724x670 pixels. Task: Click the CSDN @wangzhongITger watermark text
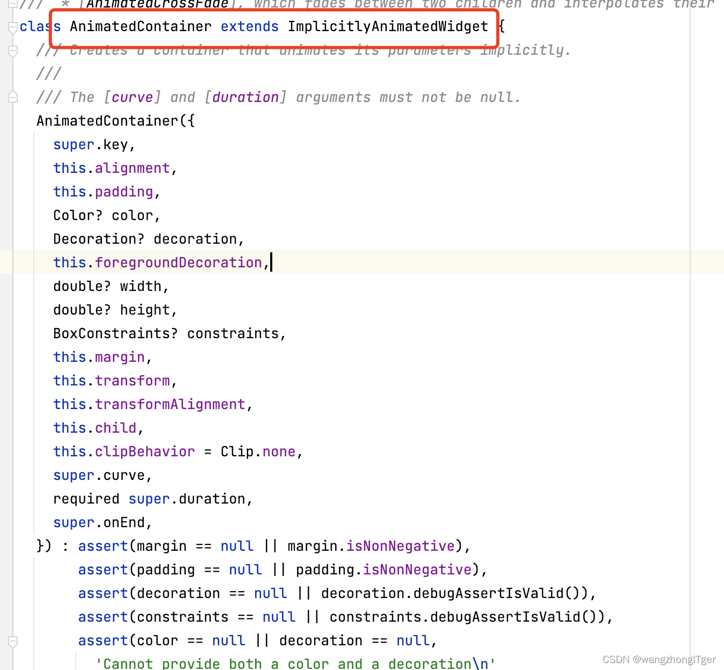coord(658,659)
